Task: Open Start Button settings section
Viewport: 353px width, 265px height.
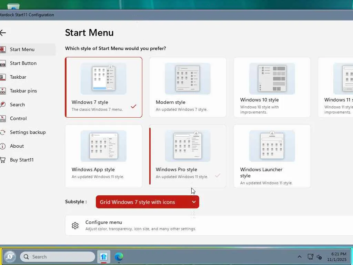Action: (28, 63)
